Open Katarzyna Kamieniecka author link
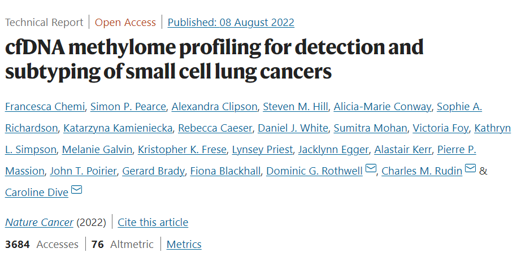This screenshot has height=270, width=517. [118, 128]
